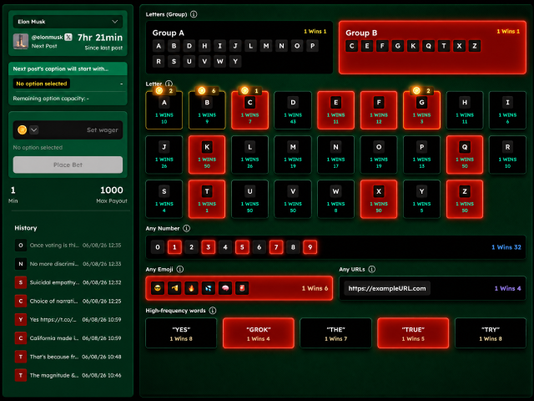Click number 4 in Any Number row
Viewport: 534px width, 401px height.
(225, 247)
